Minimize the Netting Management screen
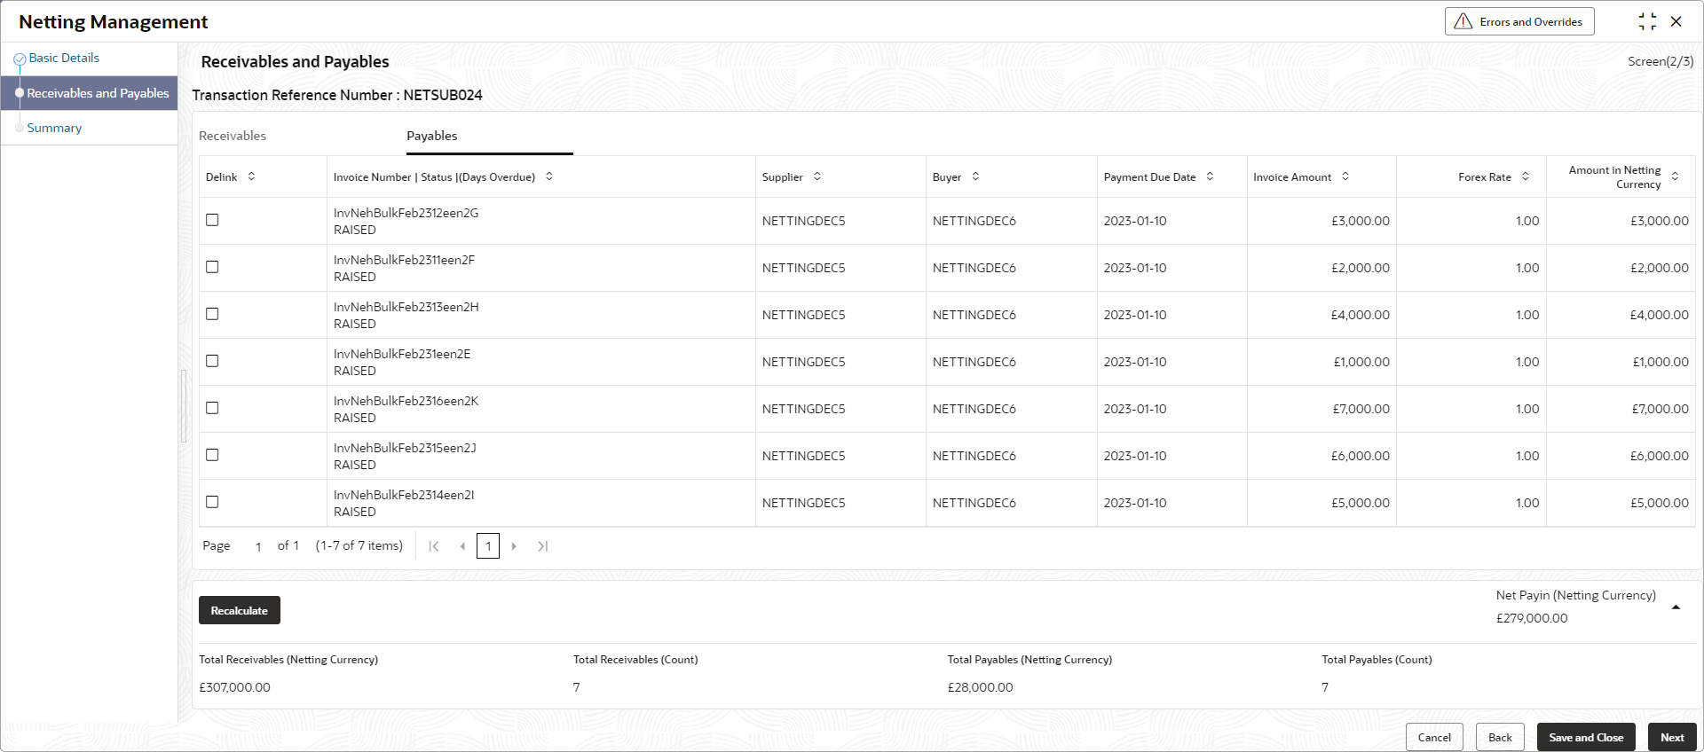 click(1647, 21)
